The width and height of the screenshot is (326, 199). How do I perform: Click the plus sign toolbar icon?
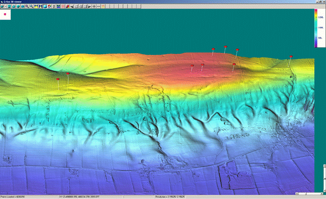point(94,7)
